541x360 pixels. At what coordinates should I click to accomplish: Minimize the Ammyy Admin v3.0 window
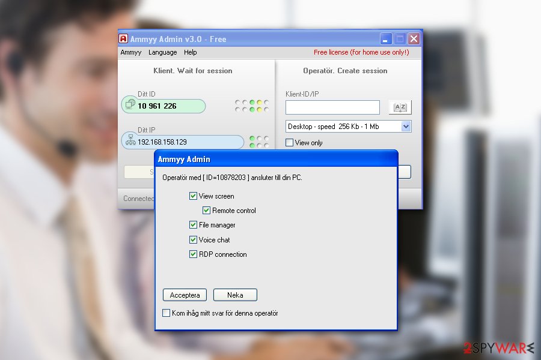pos(386,39)
